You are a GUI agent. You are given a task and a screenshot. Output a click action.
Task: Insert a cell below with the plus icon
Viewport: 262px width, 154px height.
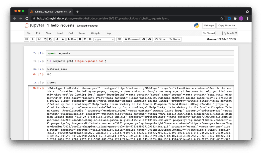pyautogui.click(x=33, y=39)
